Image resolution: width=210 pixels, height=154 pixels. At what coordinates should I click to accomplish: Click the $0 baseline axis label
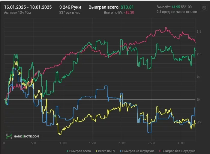click(x=198, y=100)
